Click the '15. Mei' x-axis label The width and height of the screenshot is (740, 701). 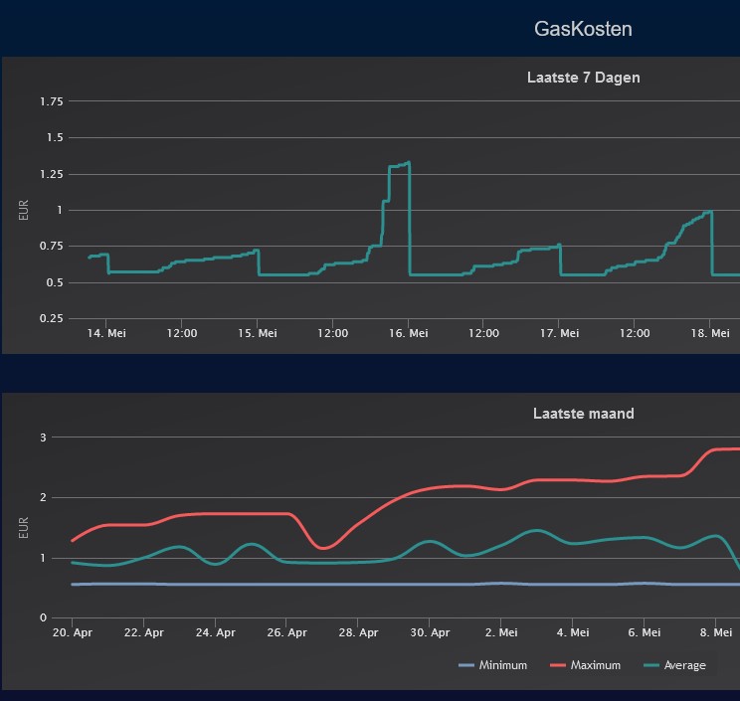258,333
